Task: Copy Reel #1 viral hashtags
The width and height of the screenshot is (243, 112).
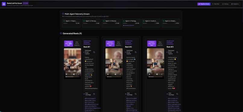Action: coord(94,94)
